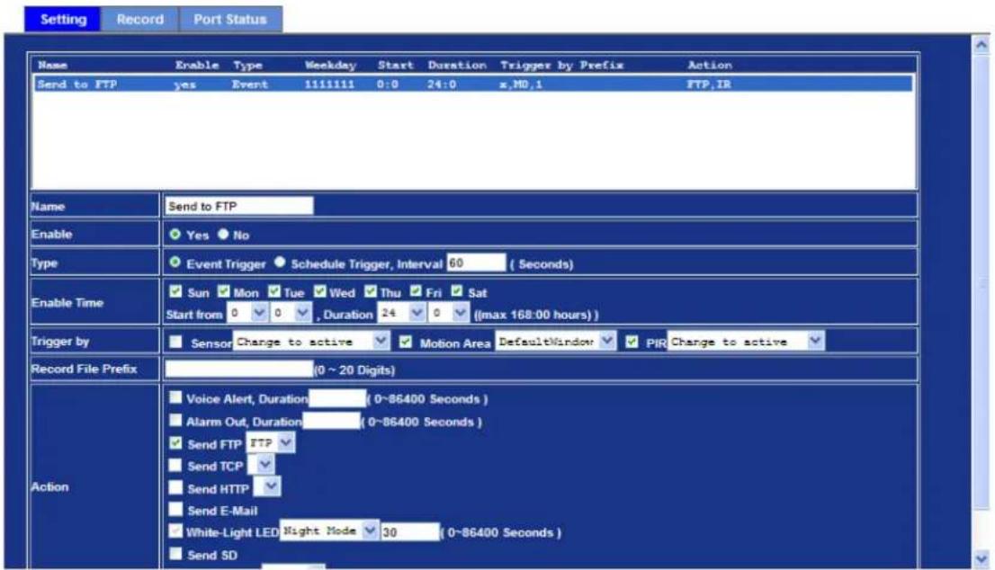The height and width of the screenshot is (570, 995).
Task: Click the scrollbar up arrow
Action: pos(981,44)
